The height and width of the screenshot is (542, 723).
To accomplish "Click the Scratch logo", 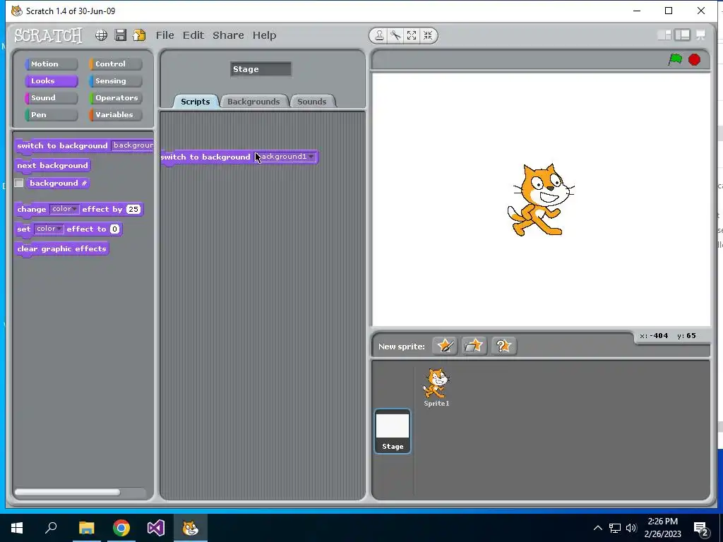I will coord(48,35).
